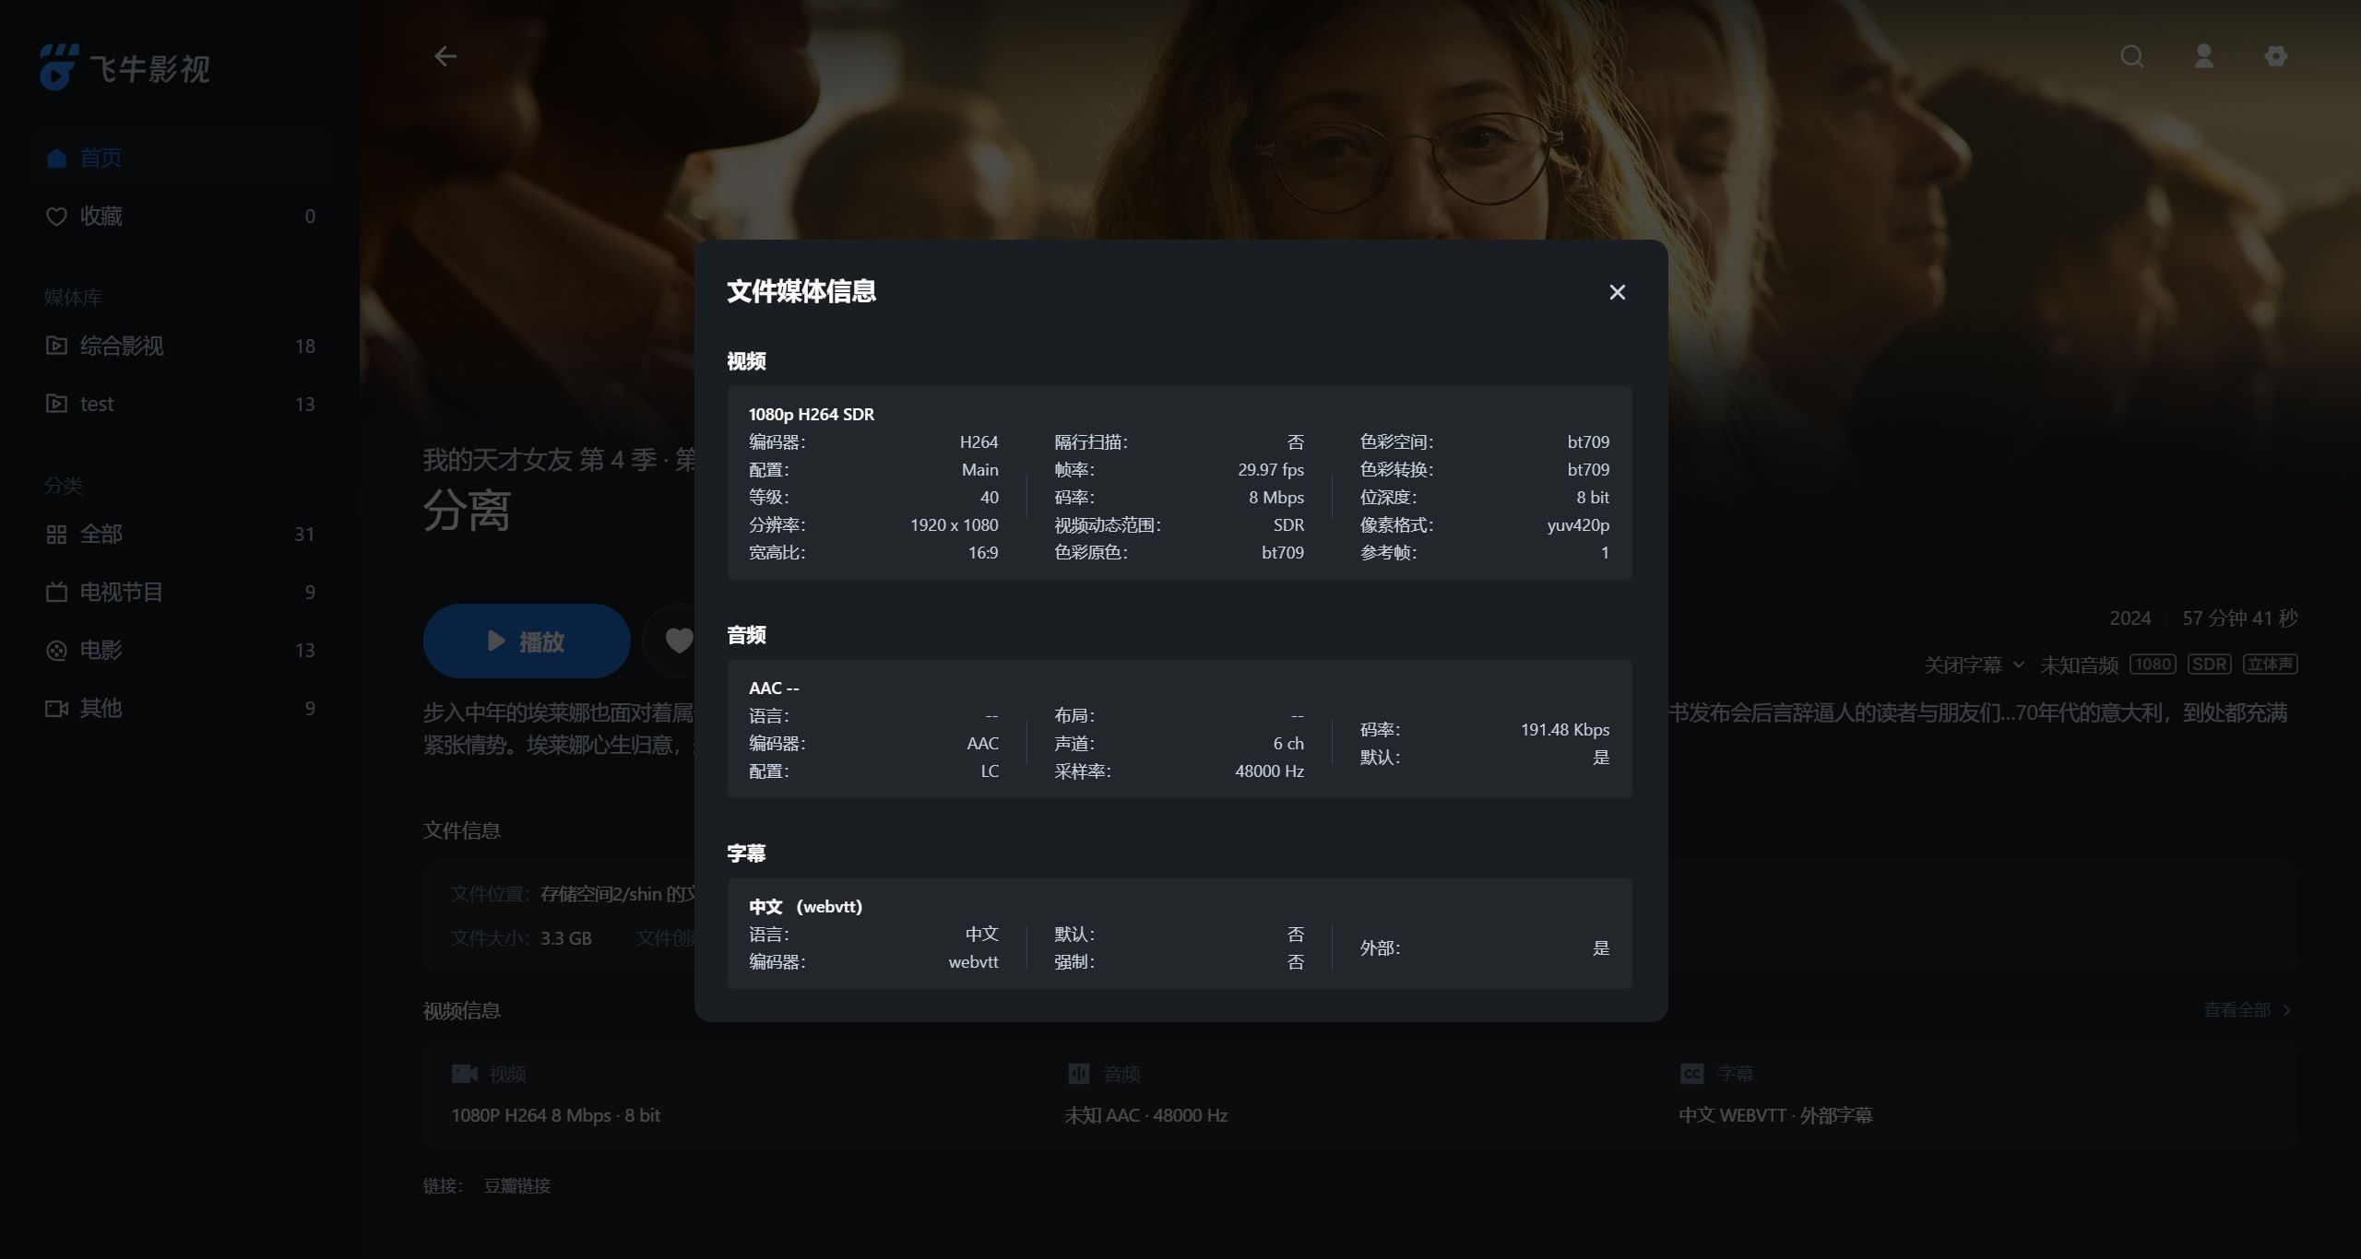Click the film reel icon beside 电影

pyautogui.click(x=56, y=651)
